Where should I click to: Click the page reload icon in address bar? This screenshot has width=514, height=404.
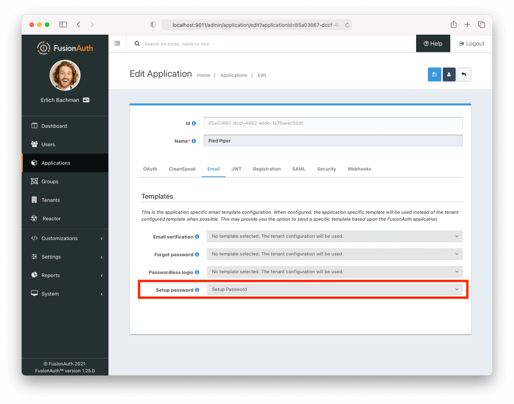(x=347, y=25)
